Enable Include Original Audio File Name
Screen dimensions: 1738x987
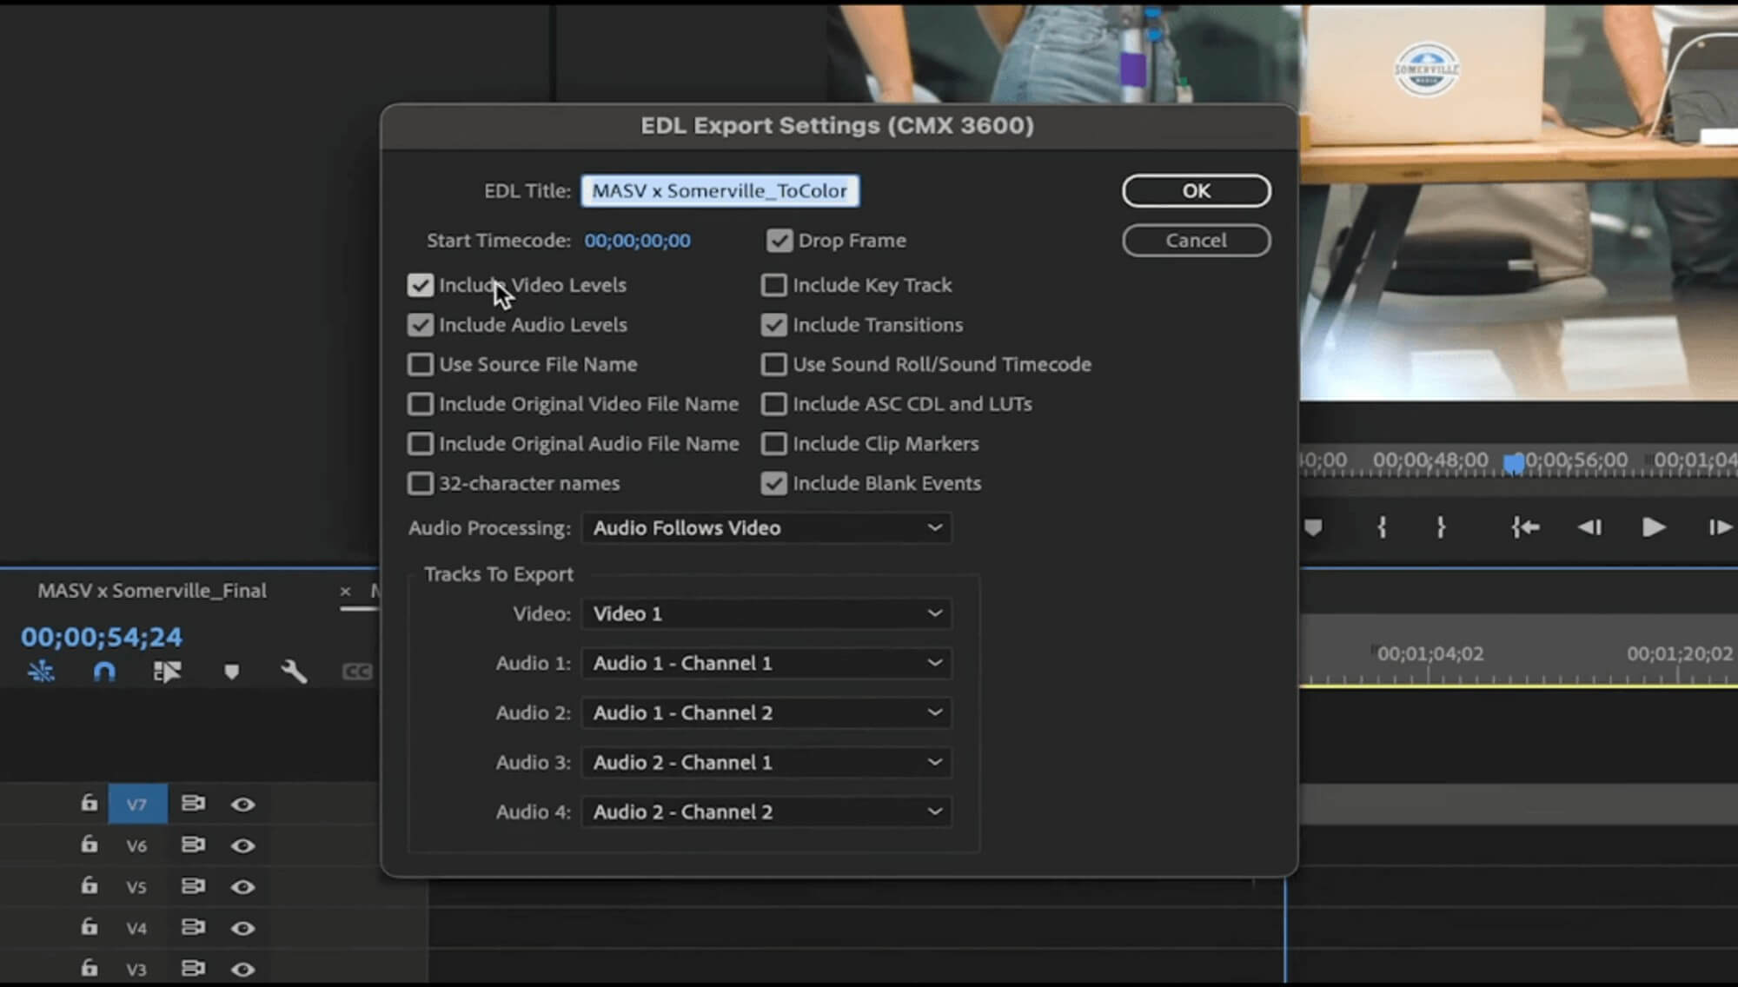pyautogui.click(x=421, y=444)
